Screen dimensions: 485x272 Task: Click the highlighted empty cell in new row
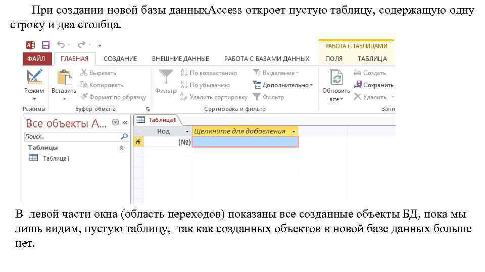(x=246, y=142)
